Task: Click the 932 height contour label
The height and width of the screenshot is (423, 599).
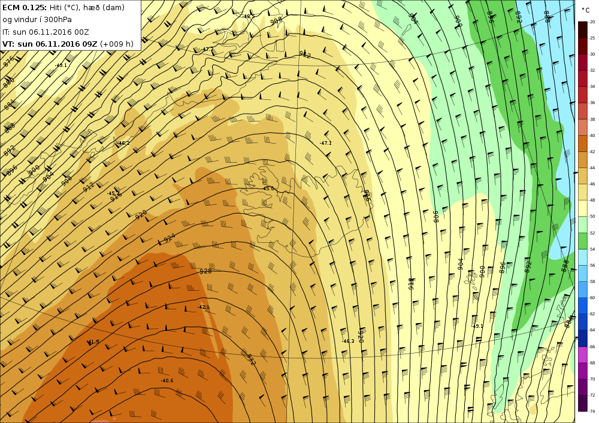Action: point(250,360)
